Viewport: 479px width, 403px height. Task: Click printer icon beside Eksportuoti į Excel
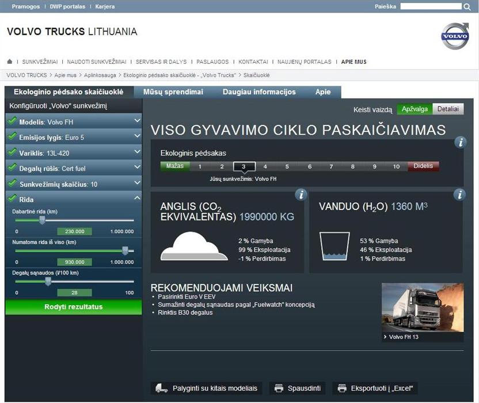pyautogui.click(x=342, y=388)
